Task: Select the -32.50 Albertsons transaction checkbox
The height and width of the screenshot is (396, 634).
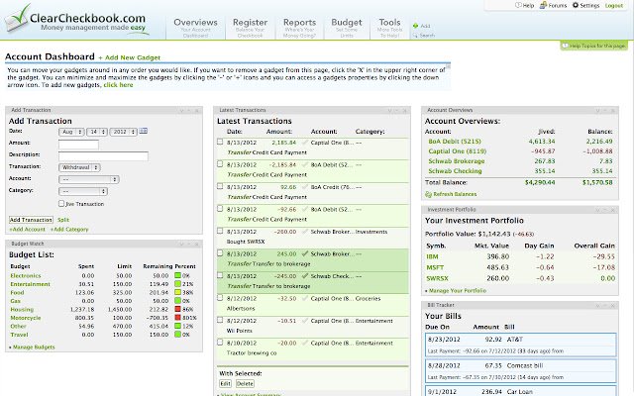Action: [x=220, y=297]
